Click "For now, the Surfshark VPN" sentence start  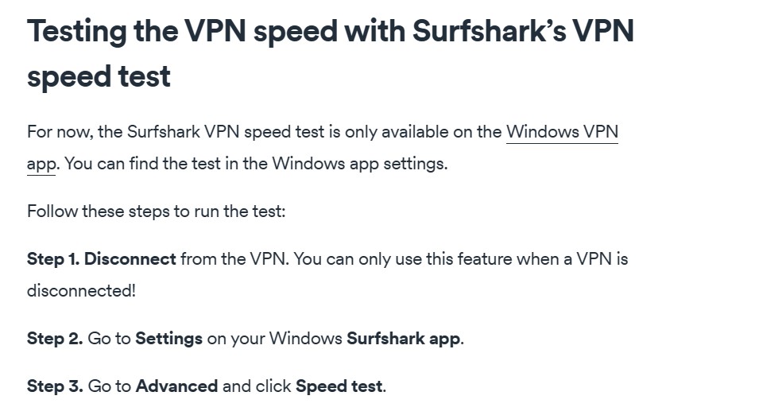[133, 132]
